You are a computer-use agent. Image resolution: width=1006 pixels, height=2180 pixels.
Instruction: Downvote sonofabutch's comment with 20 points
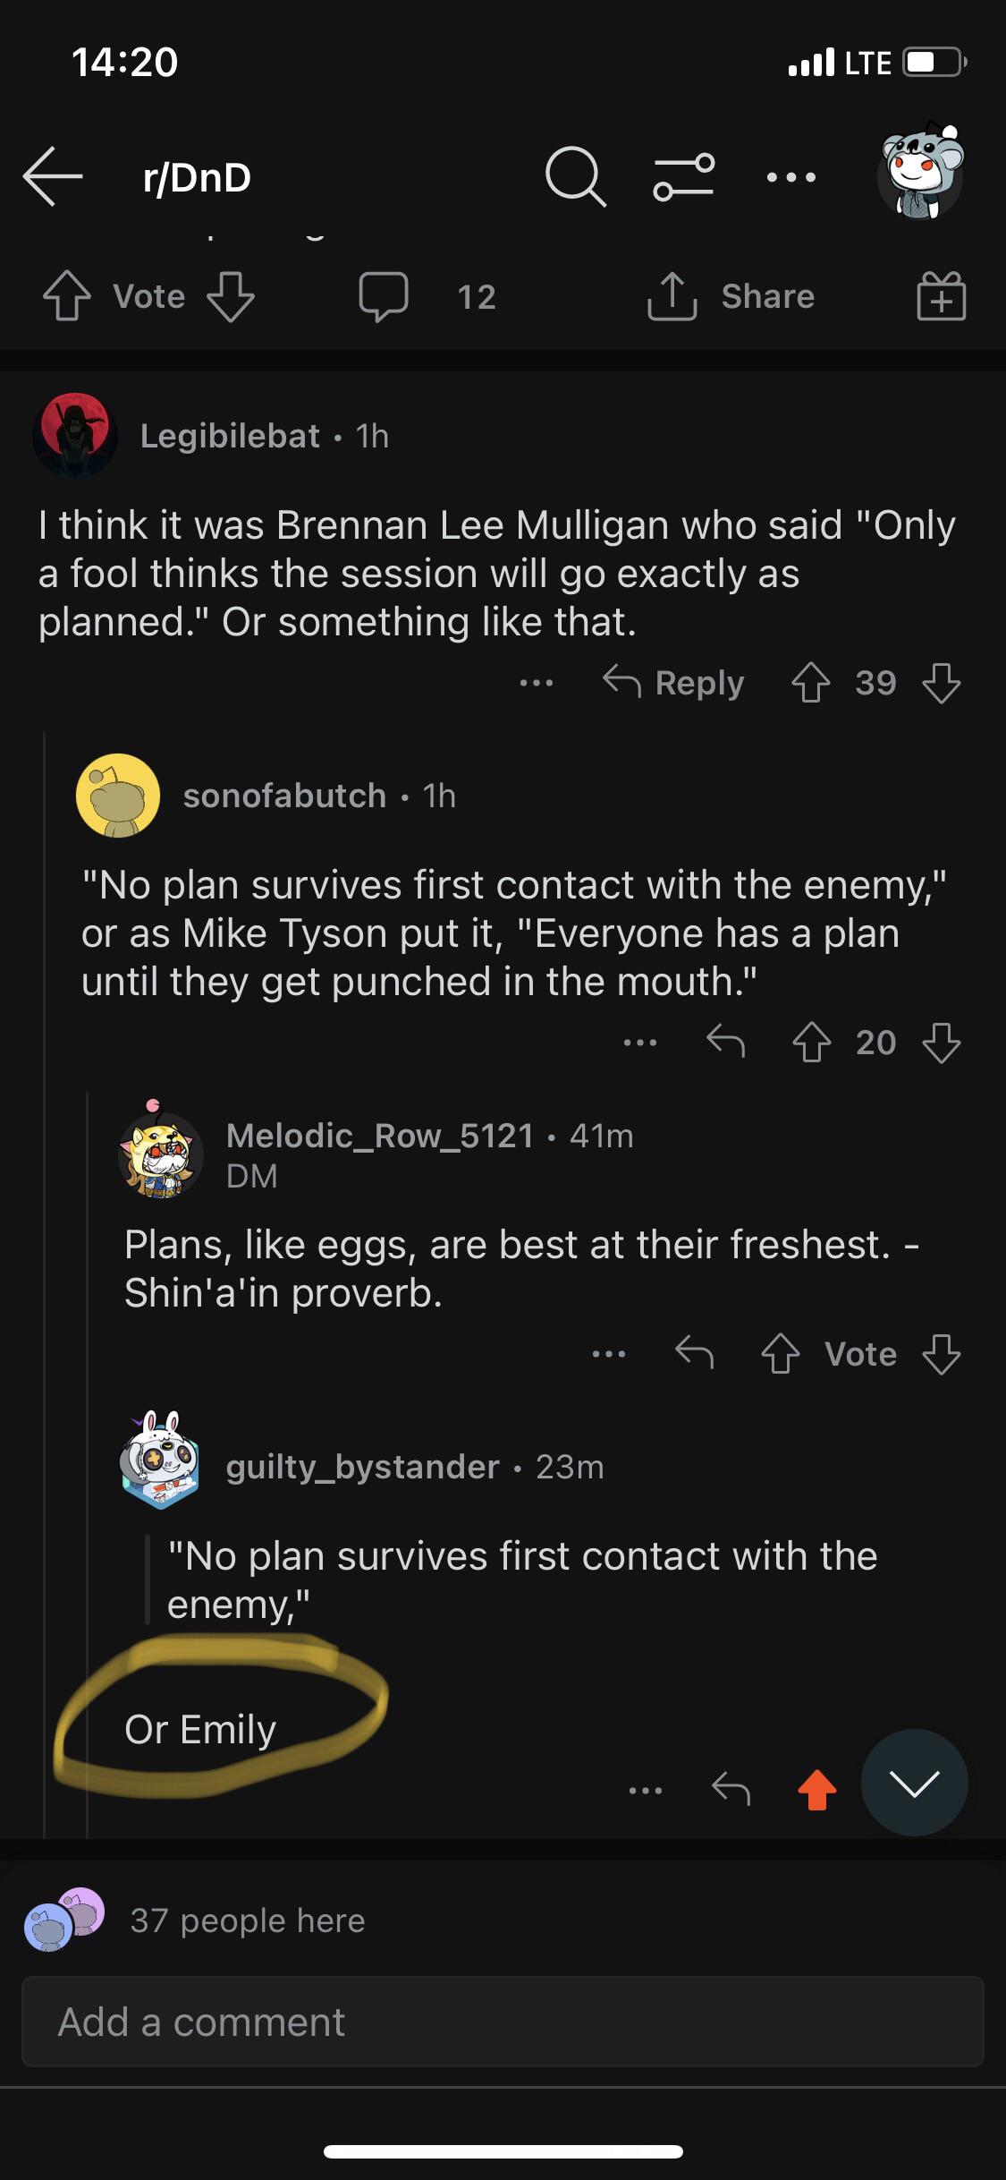point(941,1042)
